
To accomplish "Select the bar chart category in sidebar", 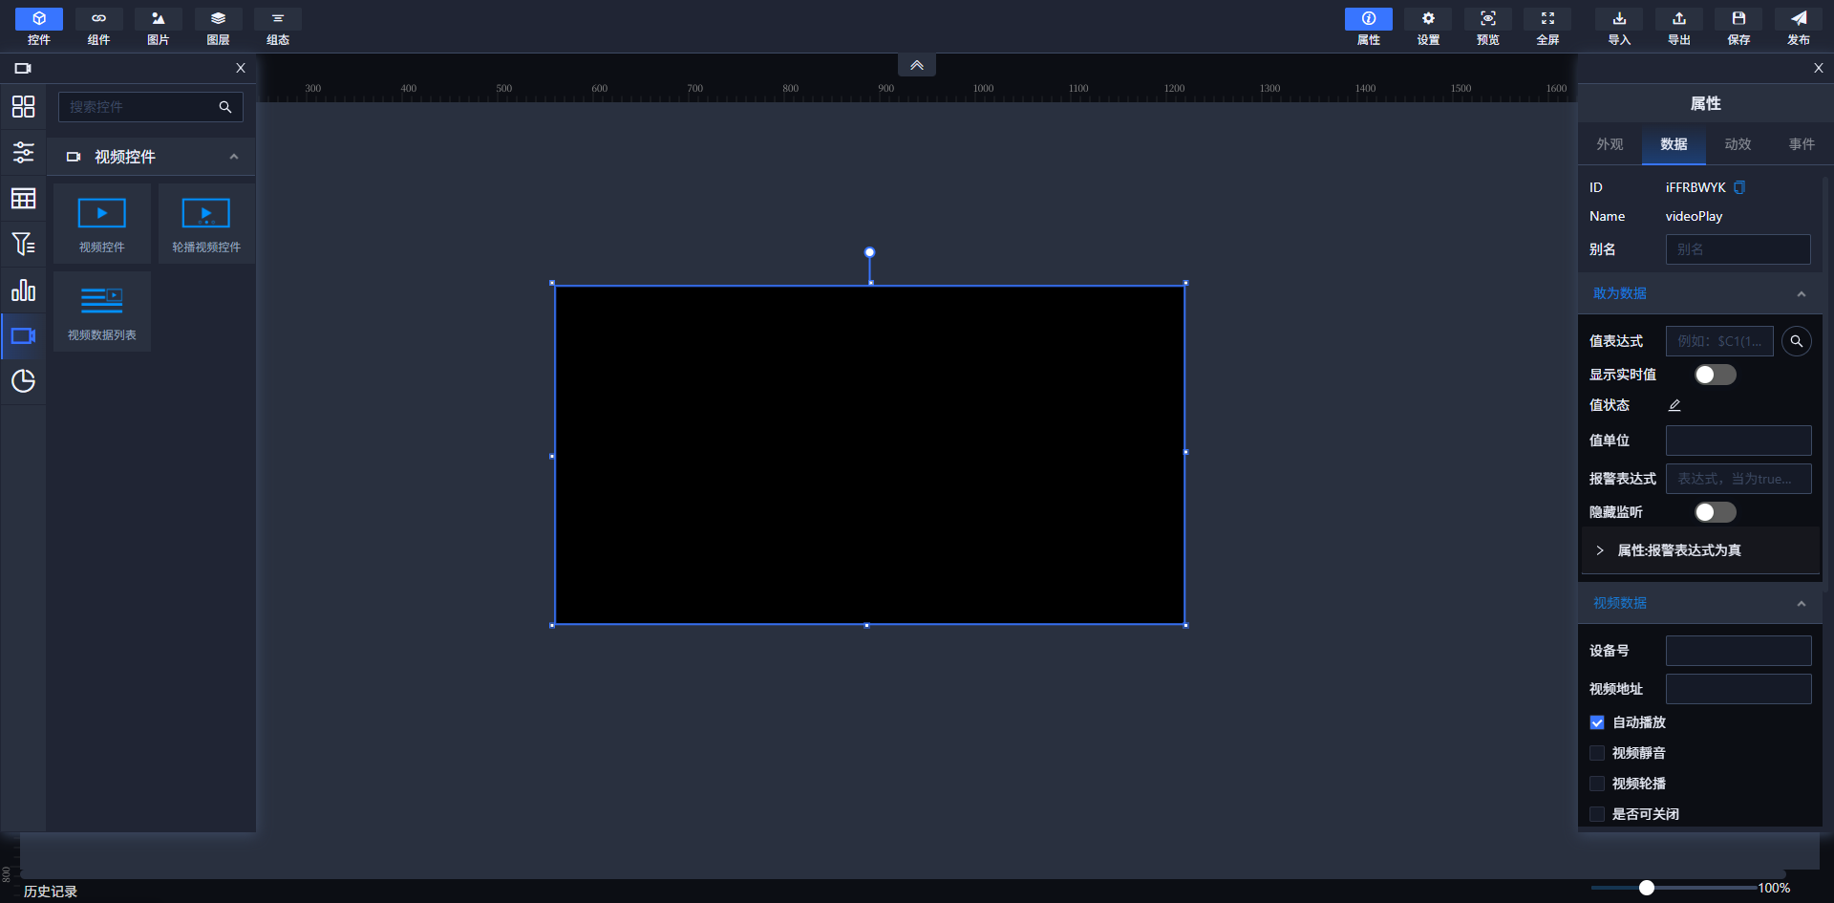I will point(23,290).
